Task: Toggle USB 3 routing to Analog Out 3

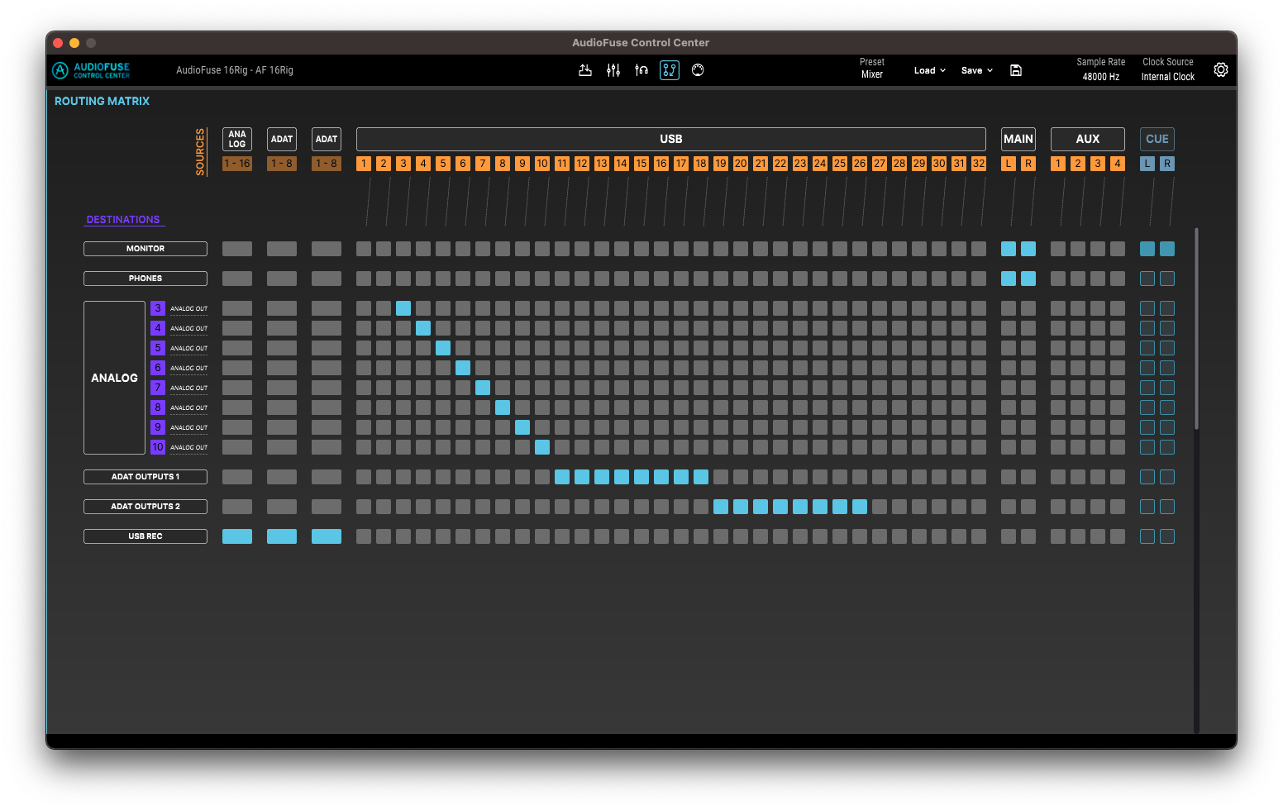Action: click(403, 308)
